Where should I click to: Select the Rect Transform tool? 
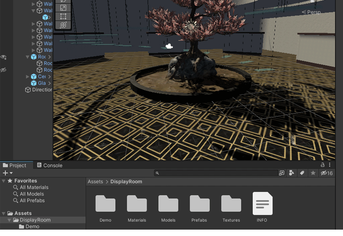tap(63, 16)
